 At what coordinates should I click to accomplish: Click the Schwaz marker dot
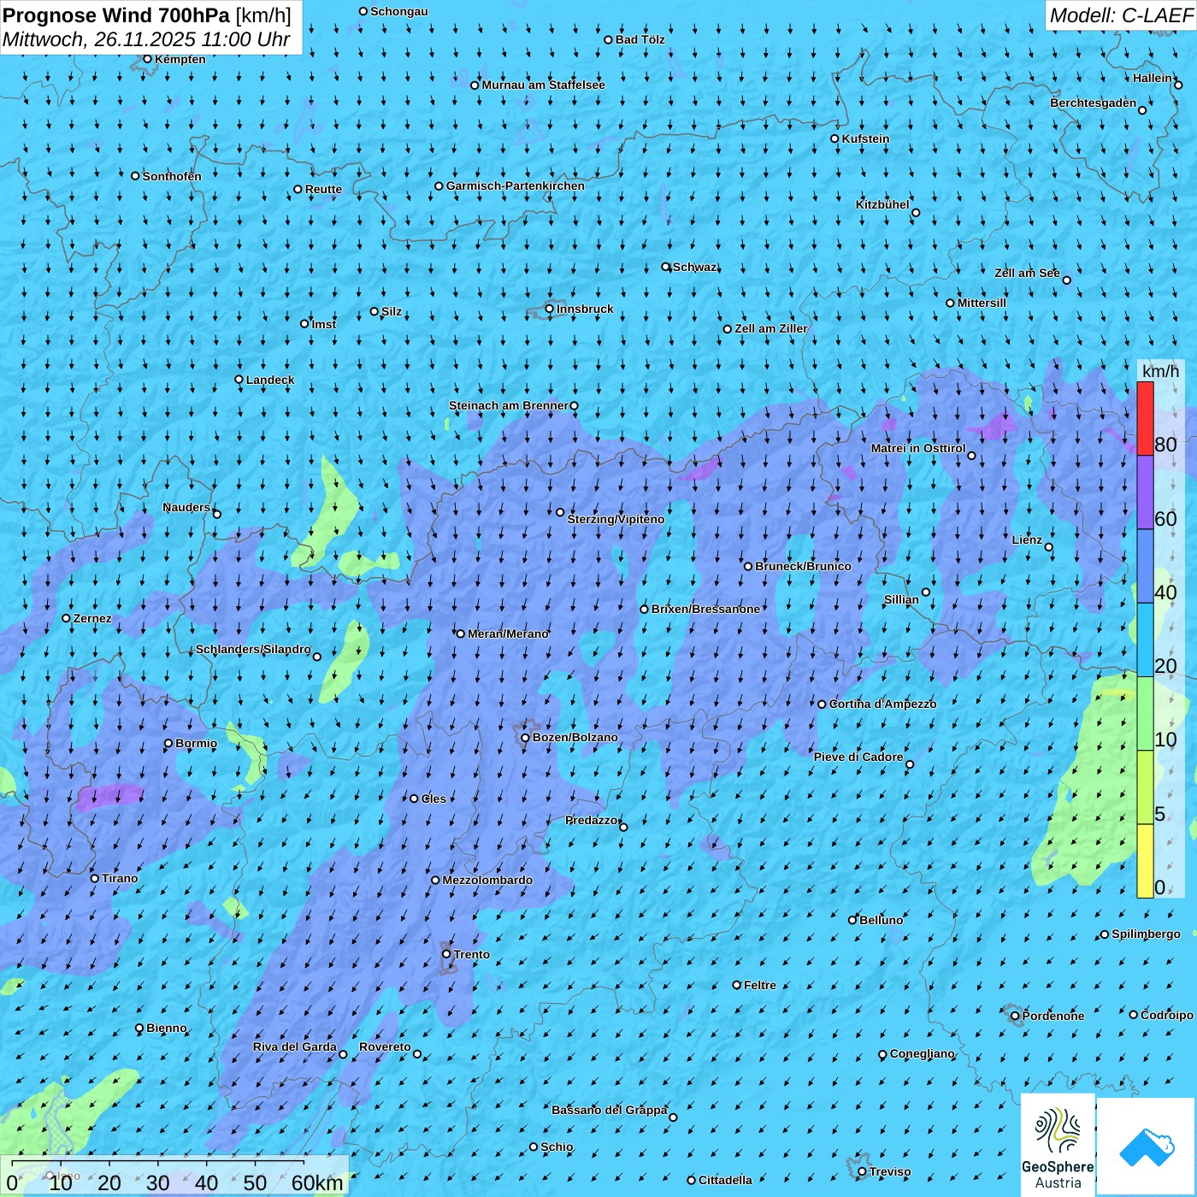pos(666,267)
